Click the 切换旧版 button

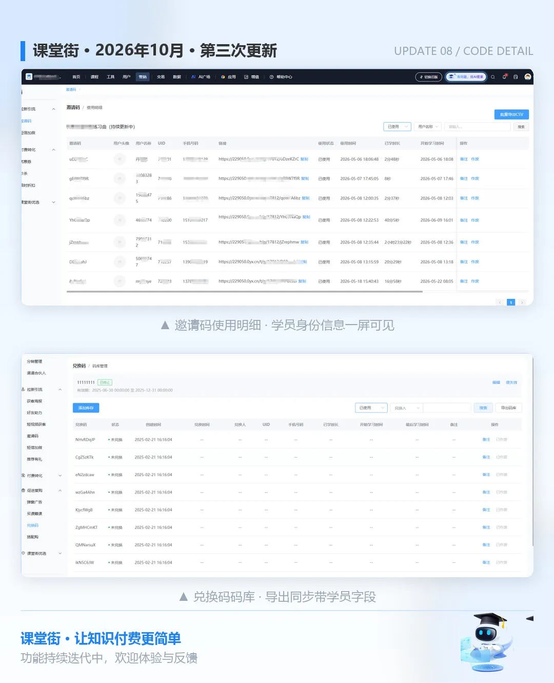[x=428, y=77]
